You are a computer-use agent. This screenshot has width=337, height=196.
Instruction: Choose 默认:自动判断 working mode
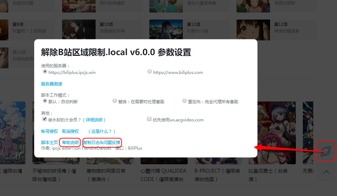tap(45, 101)
